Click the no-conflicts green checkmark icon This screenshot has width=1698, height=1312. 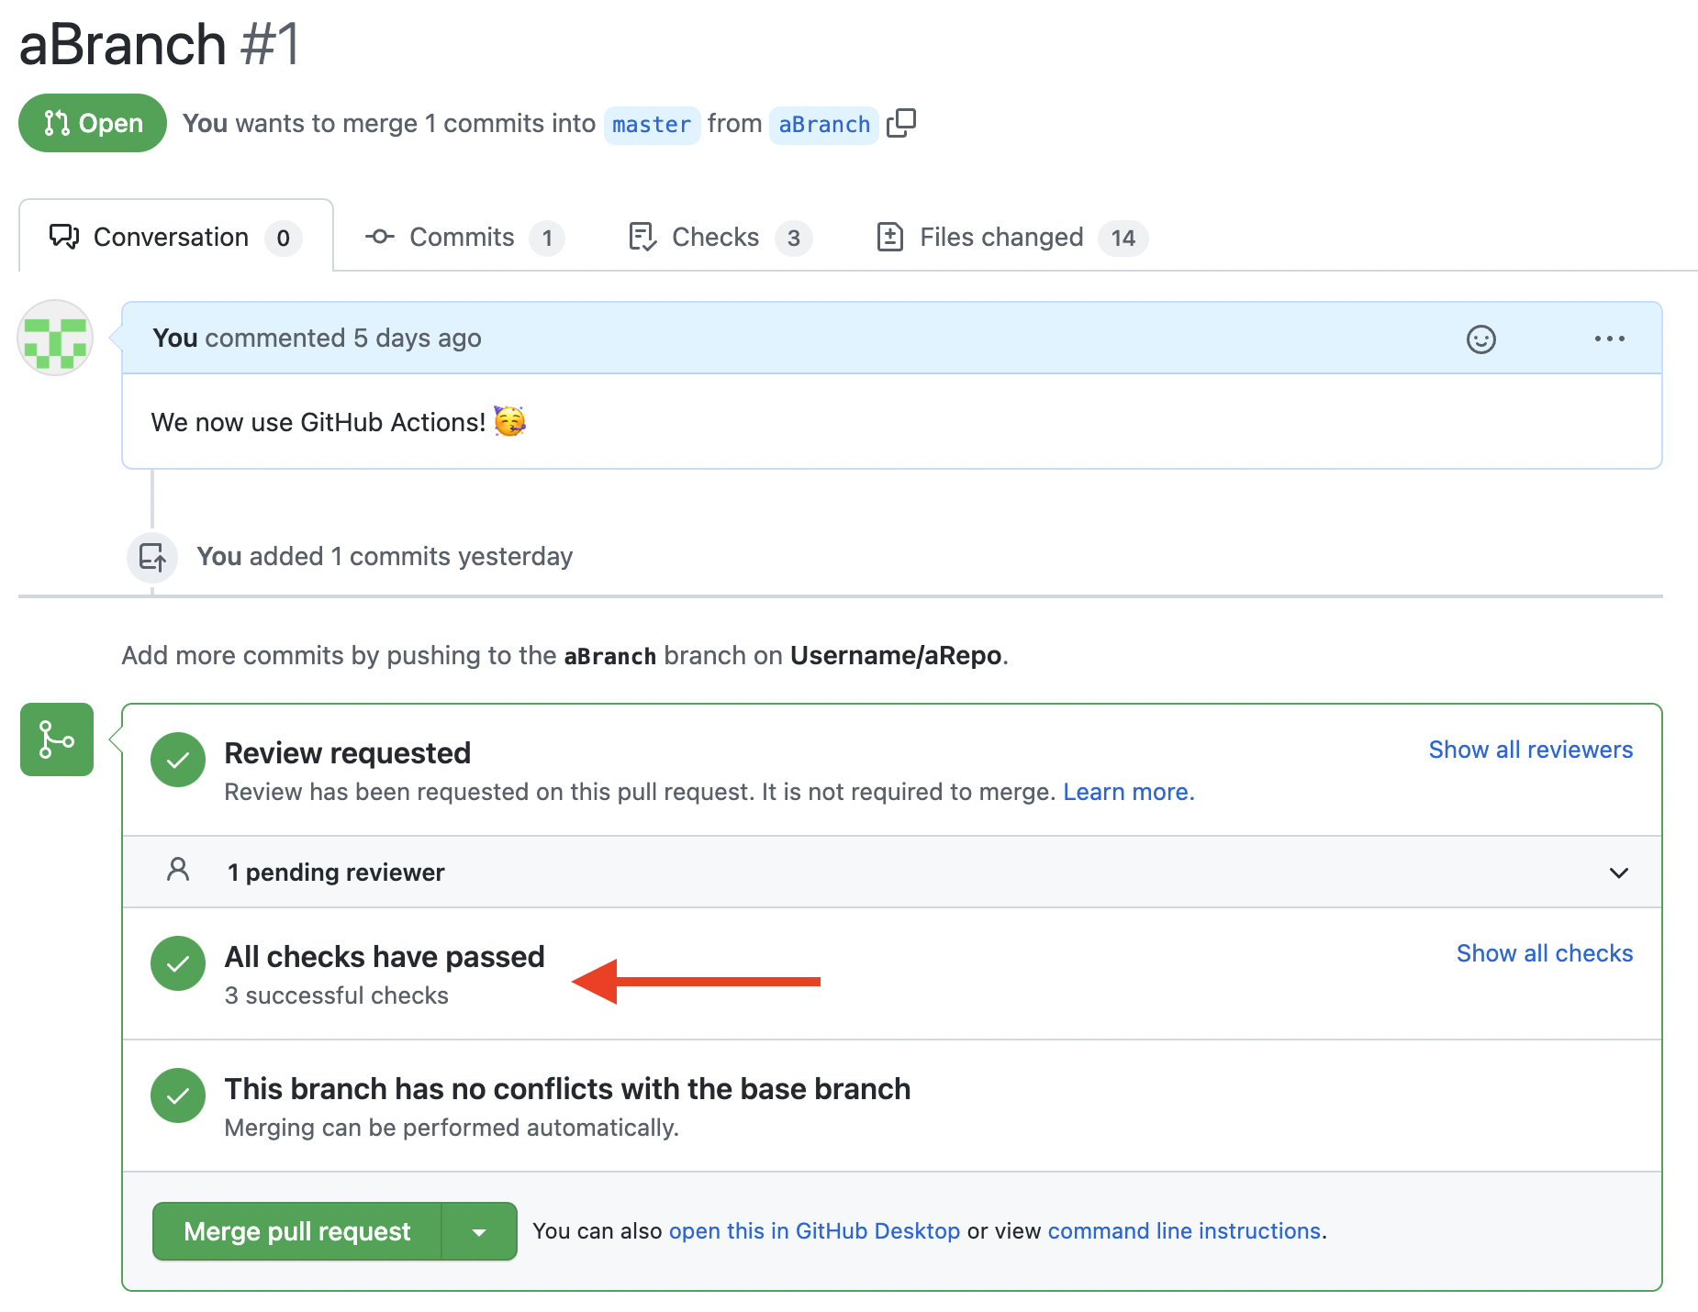pos(178,1095)
